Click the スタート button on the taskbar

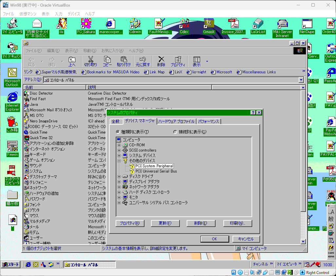click(11, 265)
